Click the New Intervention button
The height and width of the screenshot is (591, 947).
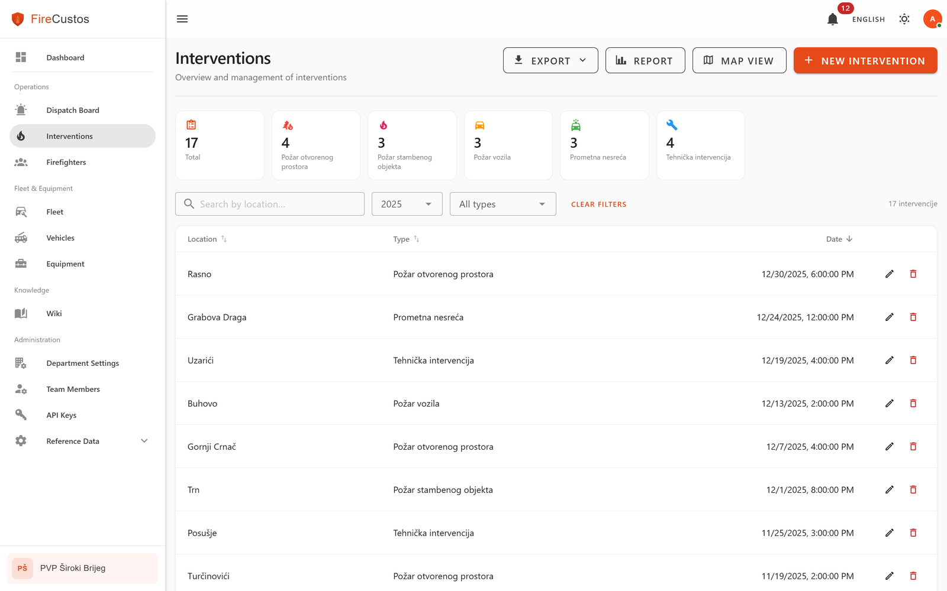click(x=865, y=60)
